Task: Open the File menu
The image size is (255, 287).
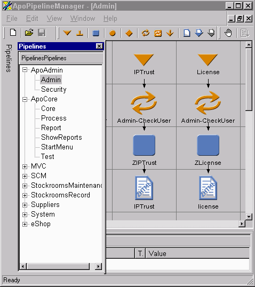Action: click(12, 19)
